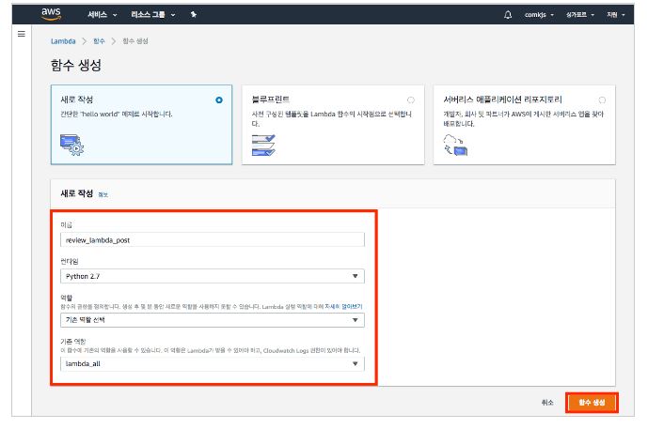This screenshot has width=648, height=429.
Task: Open the Python 2.7 runtime dropdown
Action: [x=212, y=276]
